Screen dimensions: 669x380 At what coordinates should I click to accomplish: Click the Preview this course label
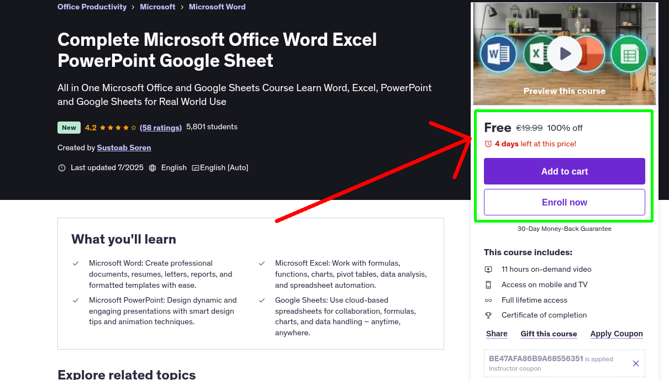coord(565,91)
